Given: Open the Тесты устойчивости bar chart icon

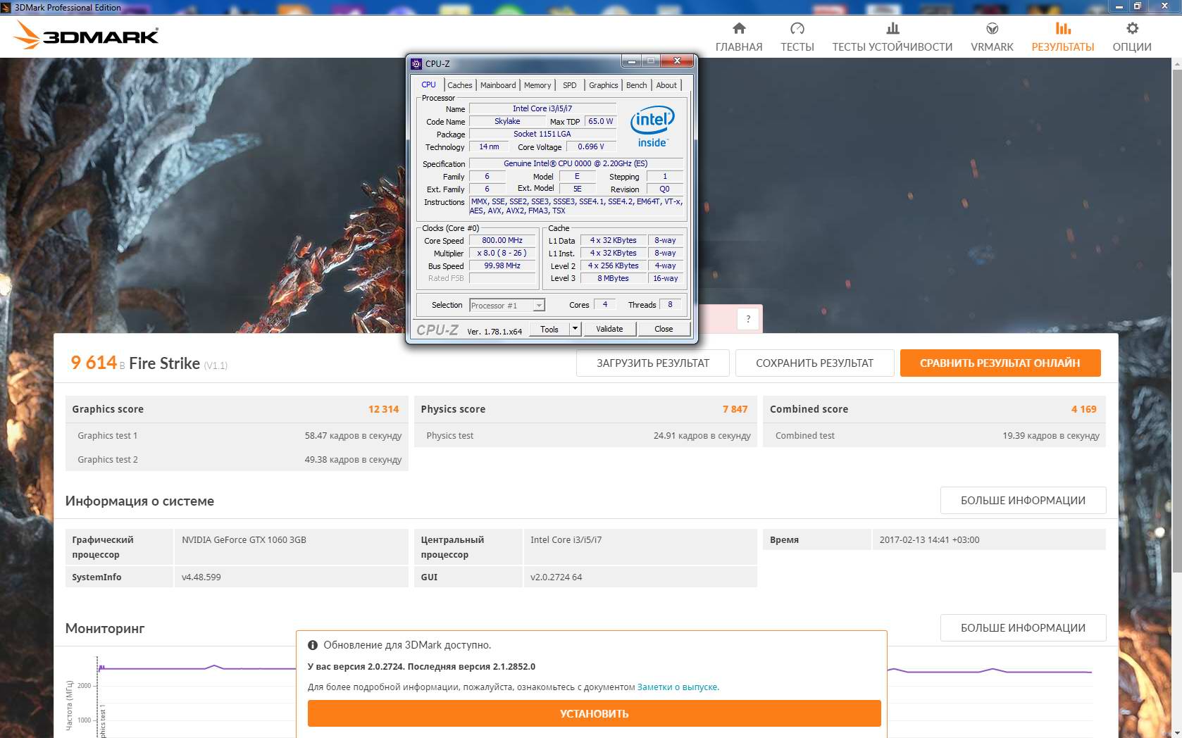Looking at the screenshot, I should click(x=892, y=28).
